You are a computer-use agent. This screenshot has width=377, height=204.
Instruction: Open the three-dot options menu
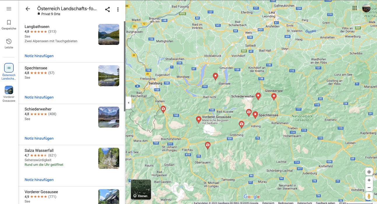pyautogui.click(x=118, y=9)
